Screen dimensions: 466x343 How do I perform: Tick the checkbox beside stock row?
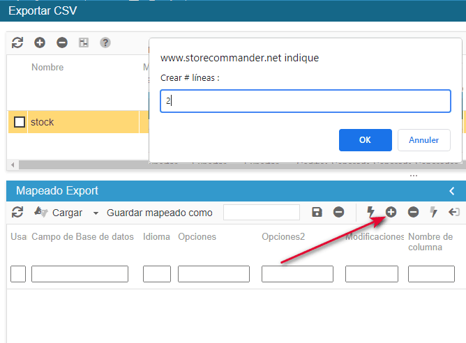click(x=20, y=122)
